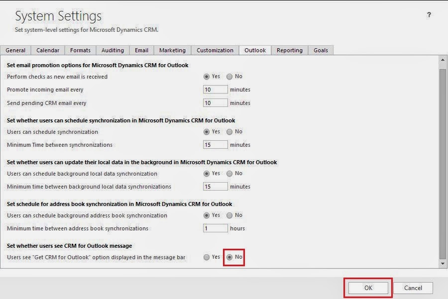The height and width of the screenshot is (299, 448).
Task: Click Minimum Time between synchronizations field
Action: coord(215,145)
